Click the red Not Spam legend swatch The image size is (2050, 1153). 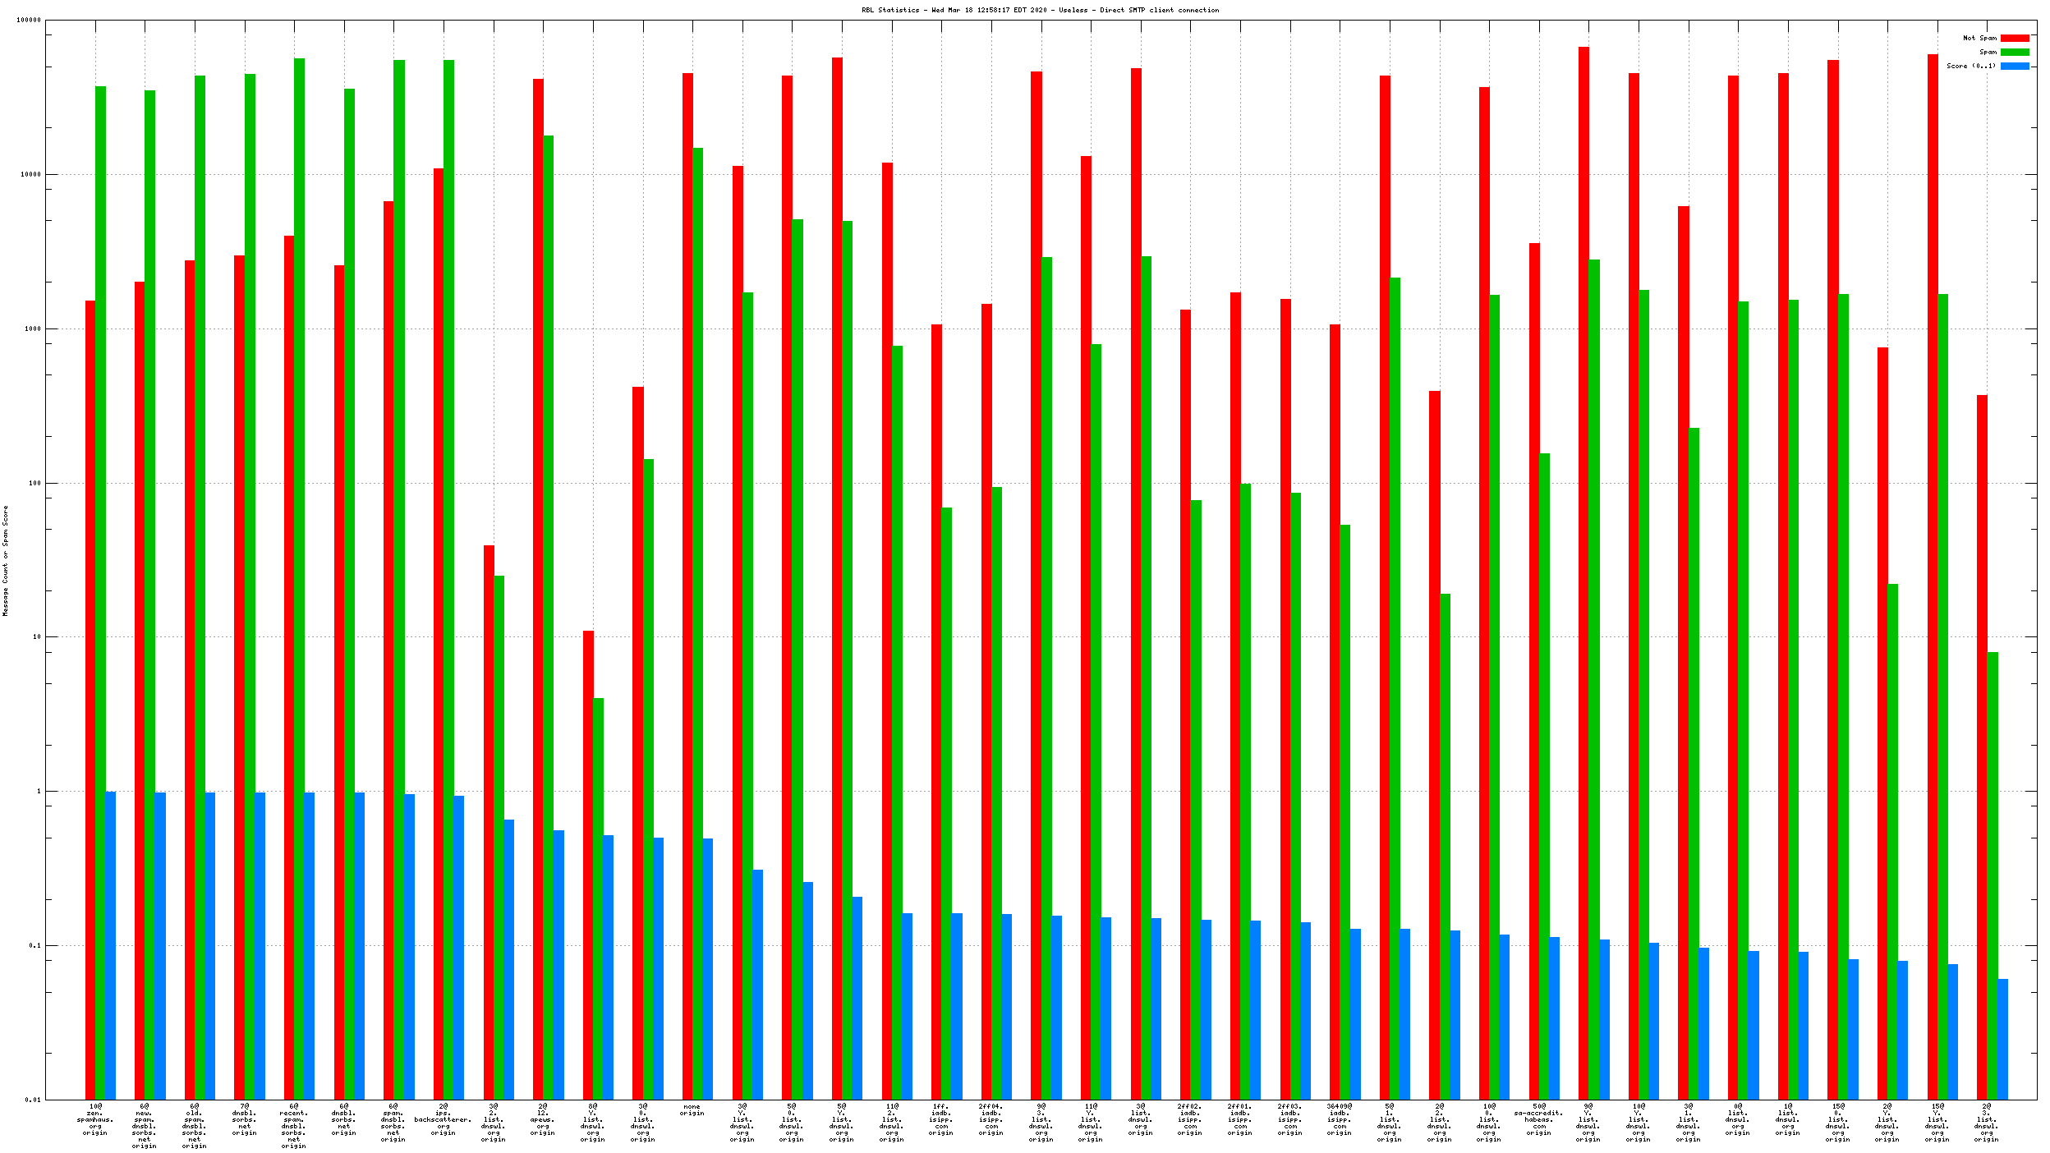click(2014, 38)
